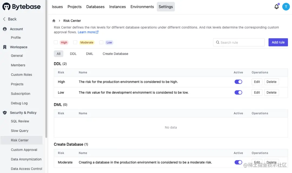Click the home breadcrumb icon
292x173 pixels.
coord(54,21)
